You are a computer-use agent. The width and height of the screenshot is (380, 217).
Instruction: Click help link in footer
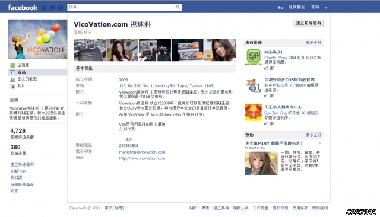[x=320, y=208]
